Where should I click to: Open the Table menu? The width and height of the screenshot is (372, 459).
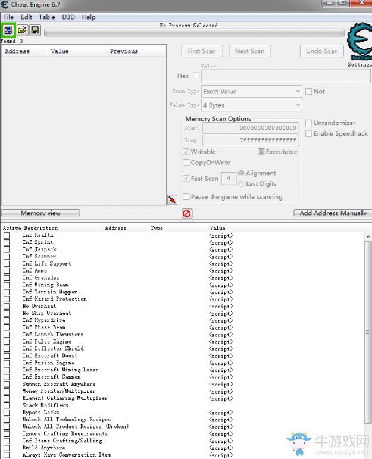[47, 17]
